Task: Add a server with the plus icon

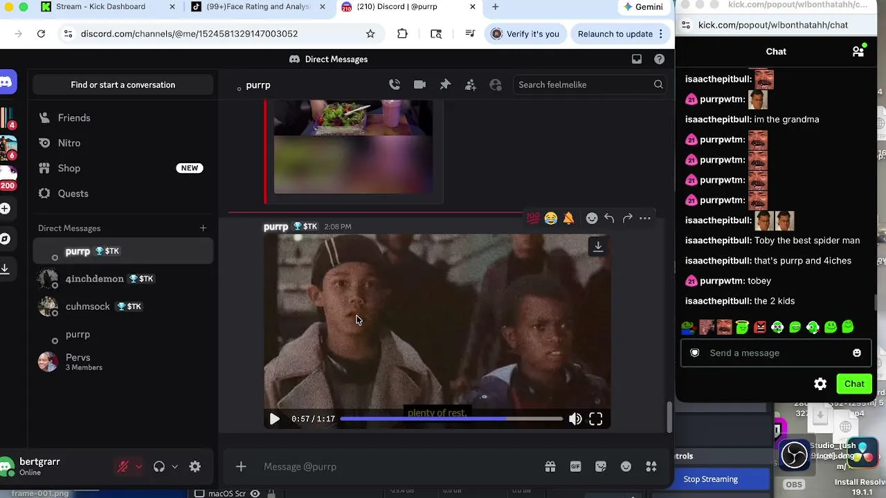Action: 5,208
